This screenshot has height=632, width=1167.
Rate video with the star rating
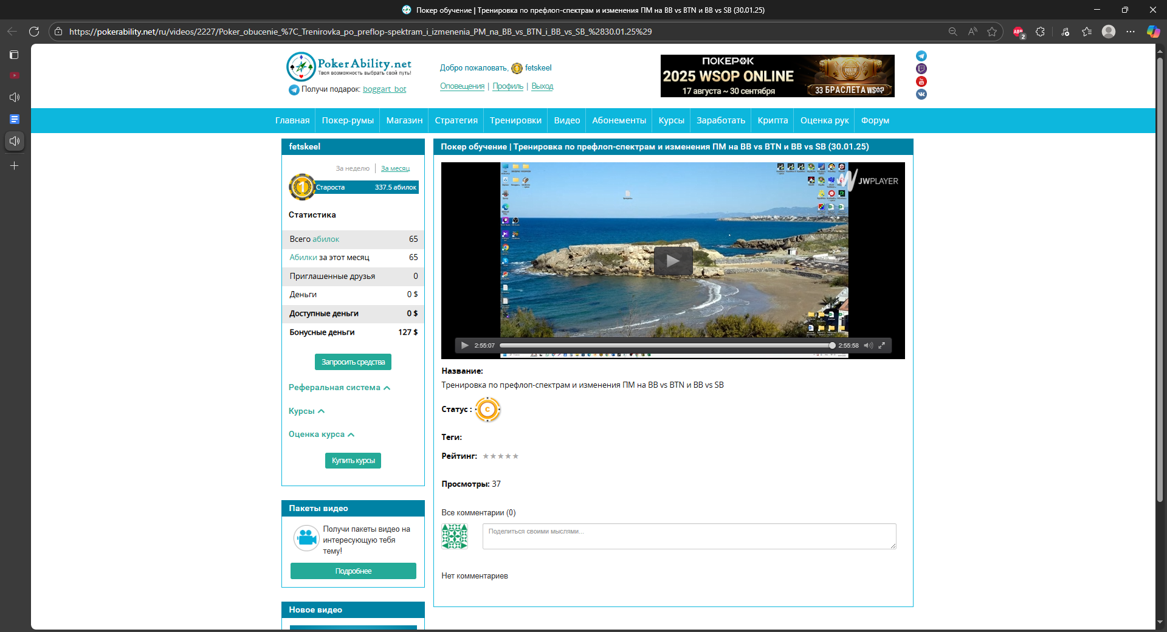point(501,456)
